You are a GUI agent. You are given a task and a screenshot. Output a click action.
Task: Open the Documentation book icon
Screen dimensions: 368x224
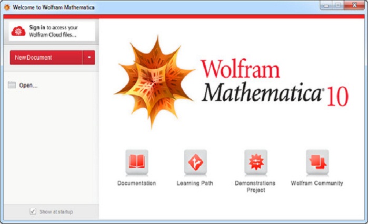pyautogui.click(x=137, y=162)
